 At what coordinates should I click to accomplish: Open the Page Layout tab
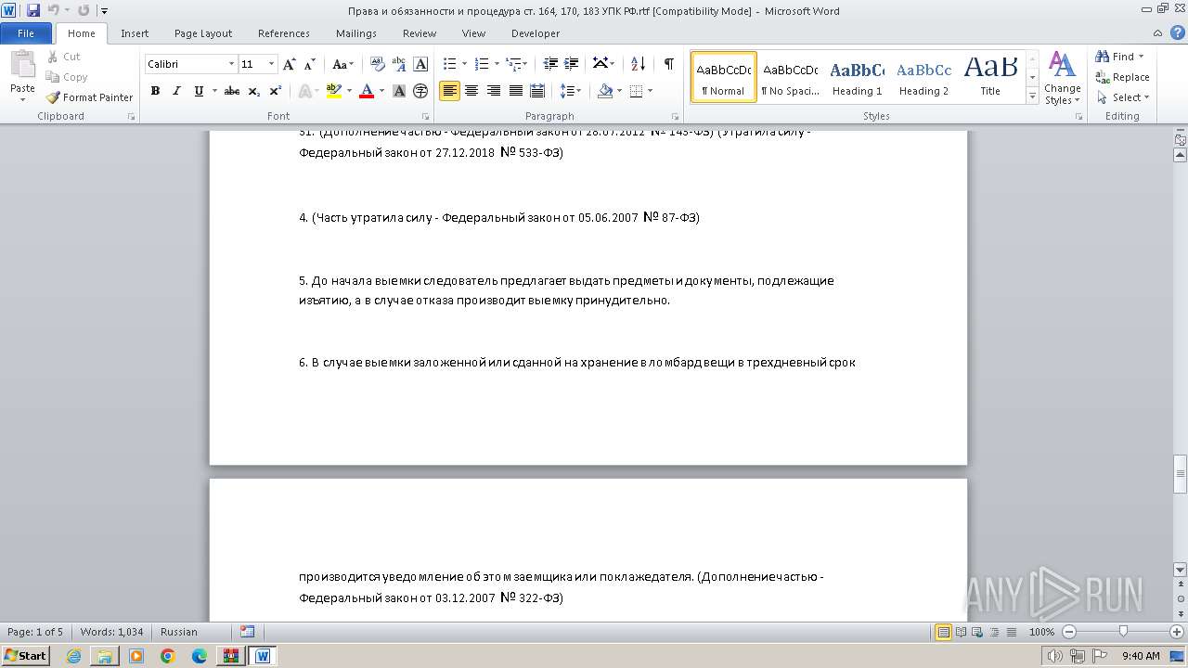click(203, 33)
